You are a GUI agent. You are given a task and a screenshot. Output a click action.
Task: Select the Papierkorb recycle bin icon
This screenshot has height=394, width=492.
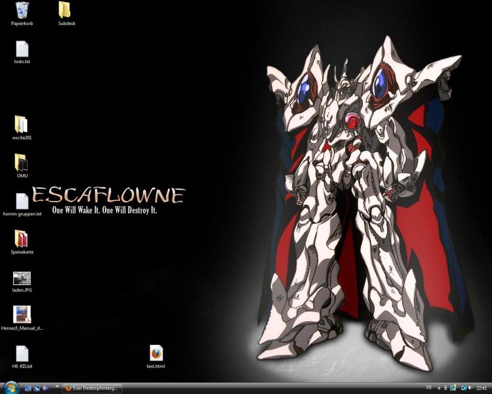coord(22,10)
